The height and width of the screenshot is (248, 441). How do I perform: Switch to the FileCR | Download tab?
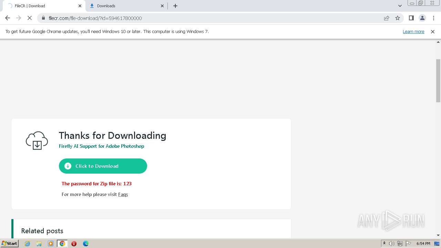click(43, 6)
